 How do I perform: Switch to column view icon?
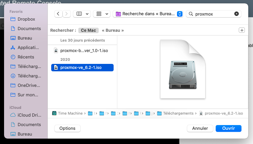tap(79, 14)
